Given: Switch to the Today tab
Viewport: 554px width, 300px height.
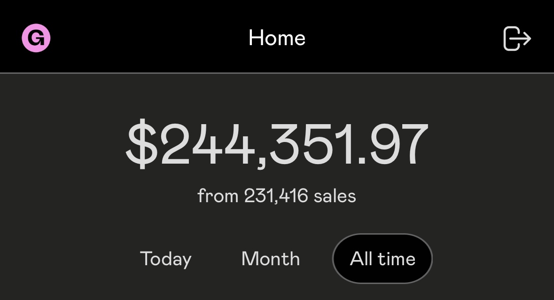Looking at the screenshot, I should [166, 259].
